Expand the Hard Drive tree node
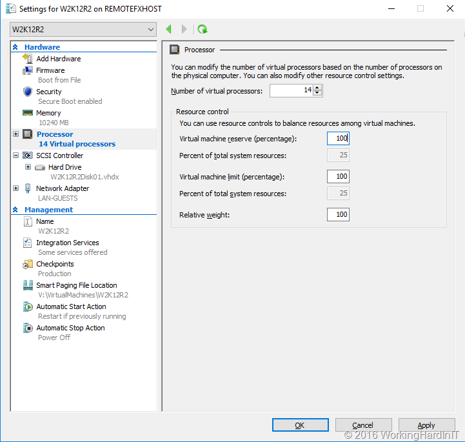 (28, 166)
